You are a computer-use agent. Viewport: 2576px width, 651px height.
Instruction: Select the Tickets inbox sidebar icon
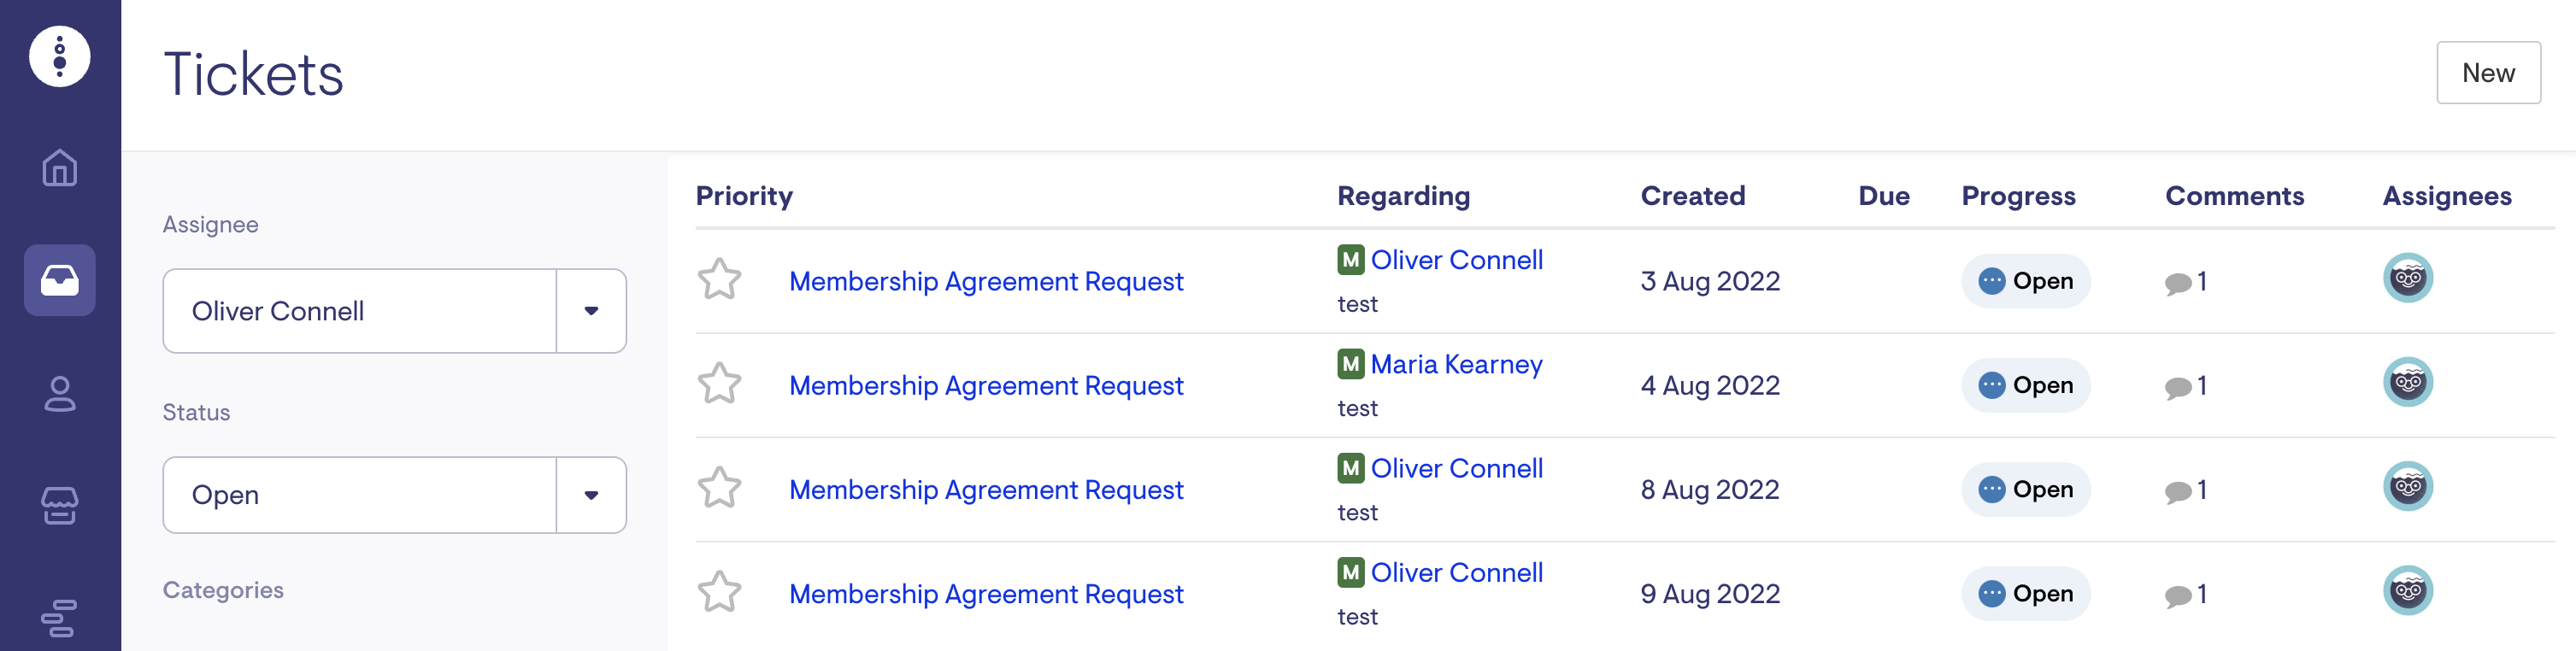tap(59, 280)
